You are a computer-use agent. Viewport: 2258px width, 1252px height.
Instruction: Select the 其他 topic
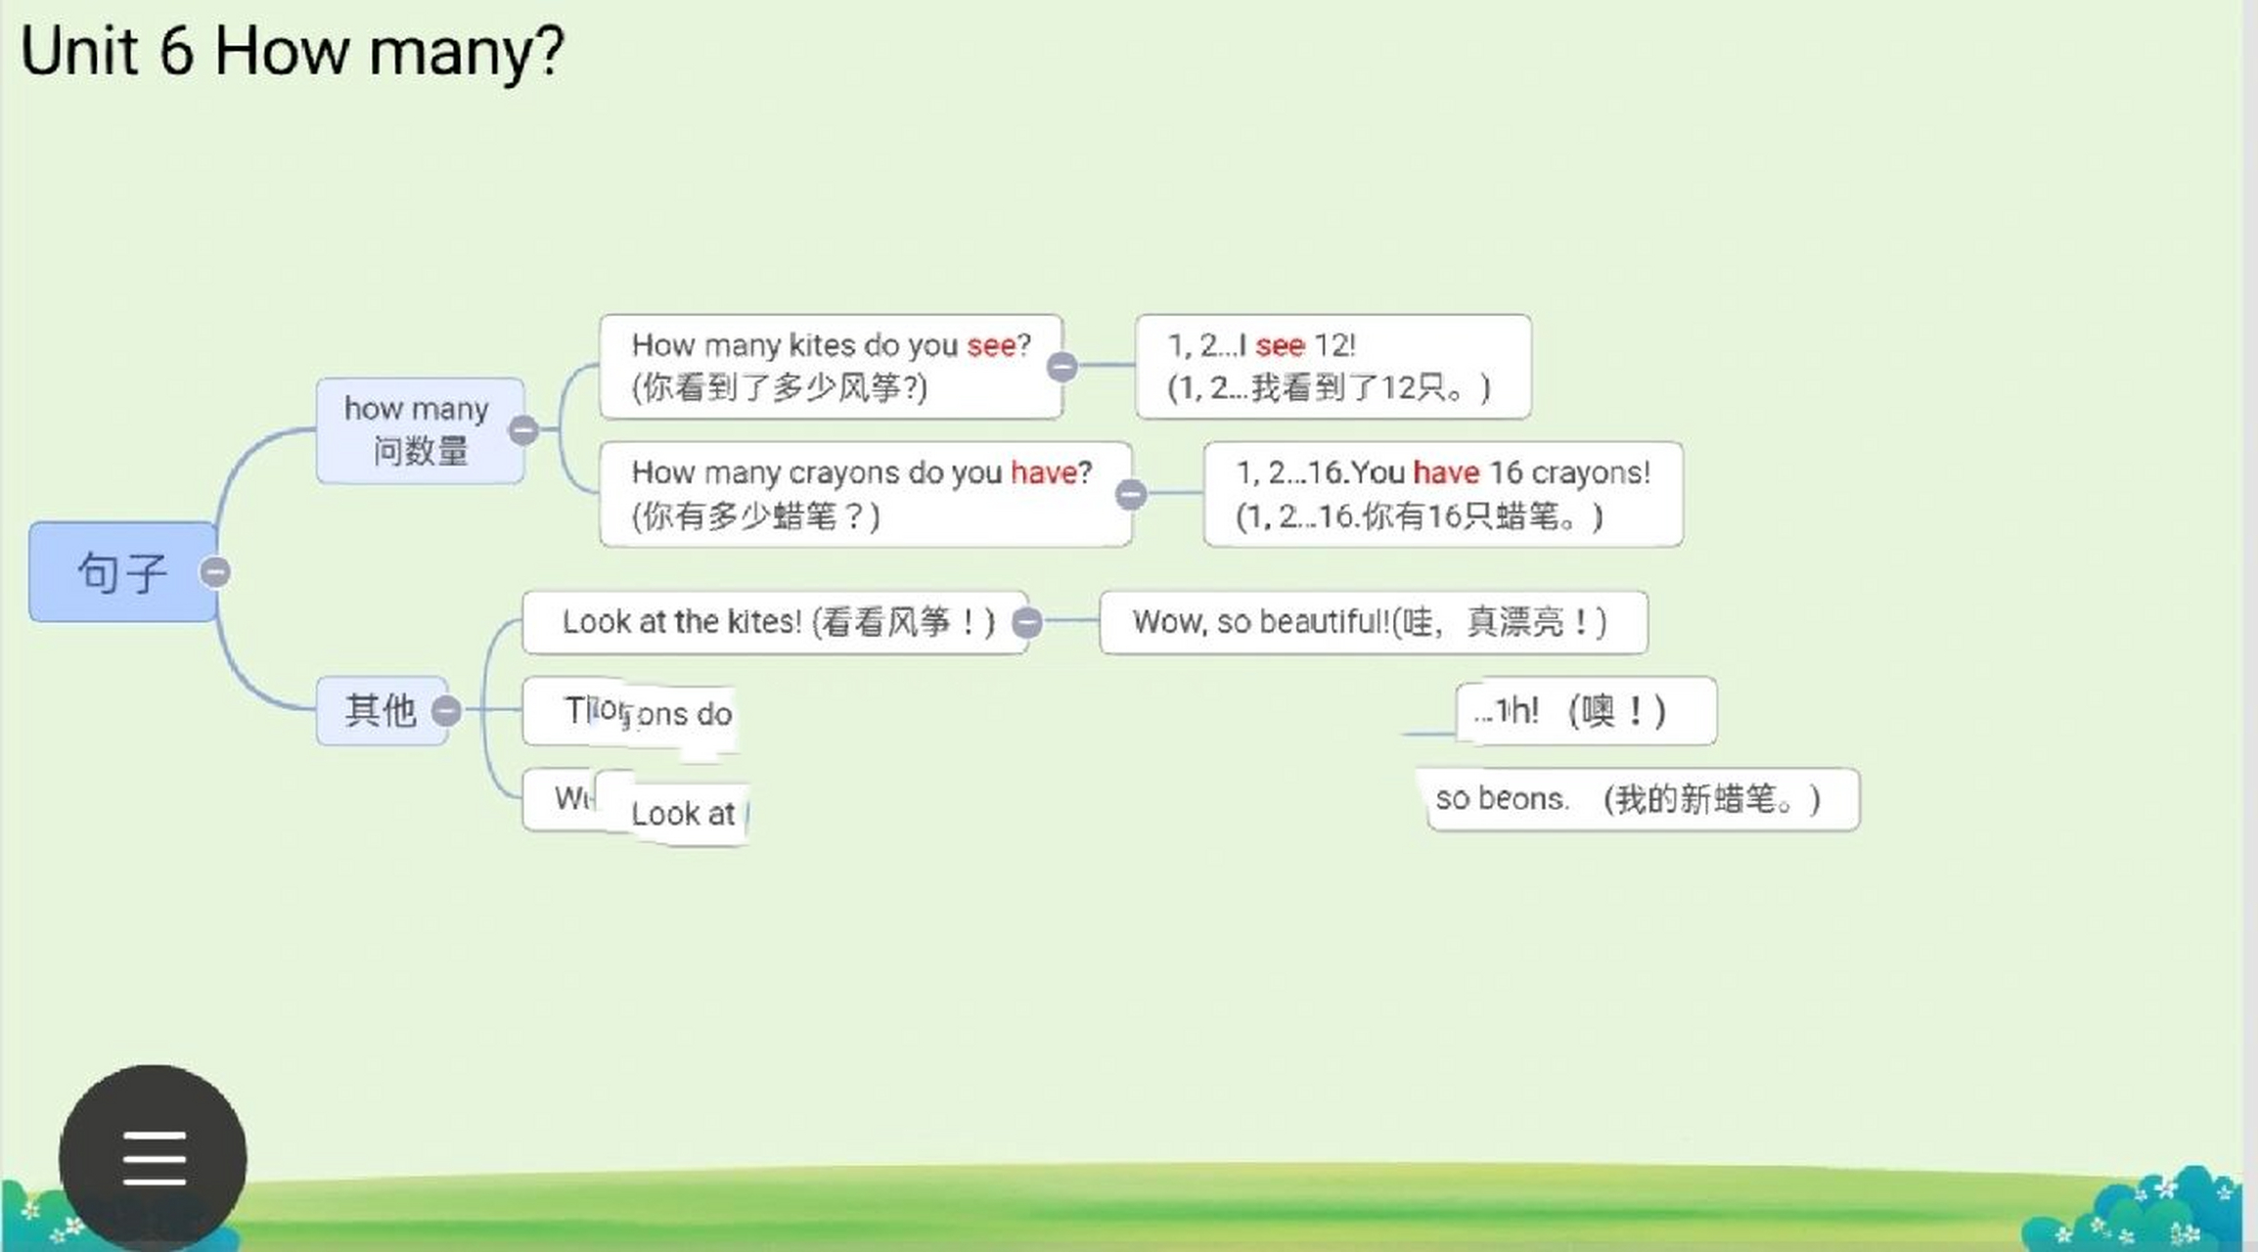pos(380,710)
